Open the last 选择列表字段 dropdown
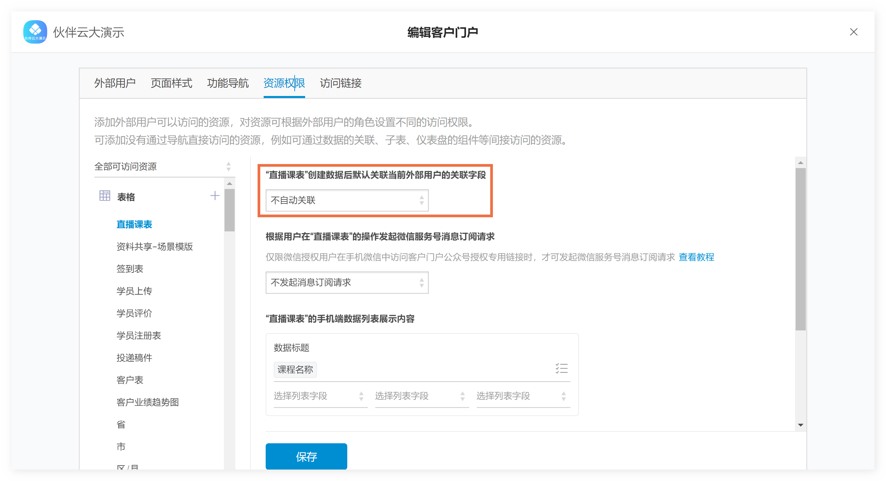886x481 pixels. click(x=523, y=396)
